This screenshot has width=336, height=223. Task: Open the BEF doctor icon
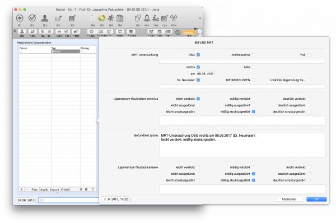(147, 18)
